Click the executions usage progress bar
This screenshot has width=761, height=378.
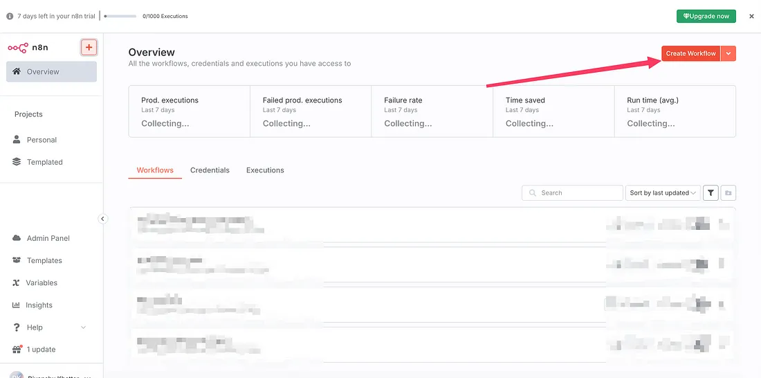point(120,16)
